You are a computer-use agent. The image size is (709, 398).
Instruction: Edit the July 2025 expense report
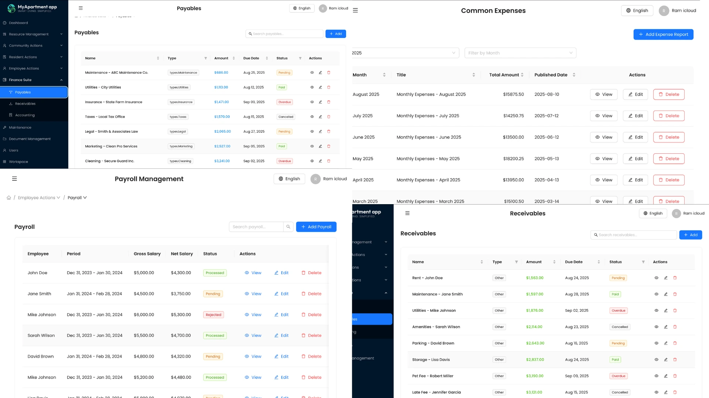[x=636, y=116]
